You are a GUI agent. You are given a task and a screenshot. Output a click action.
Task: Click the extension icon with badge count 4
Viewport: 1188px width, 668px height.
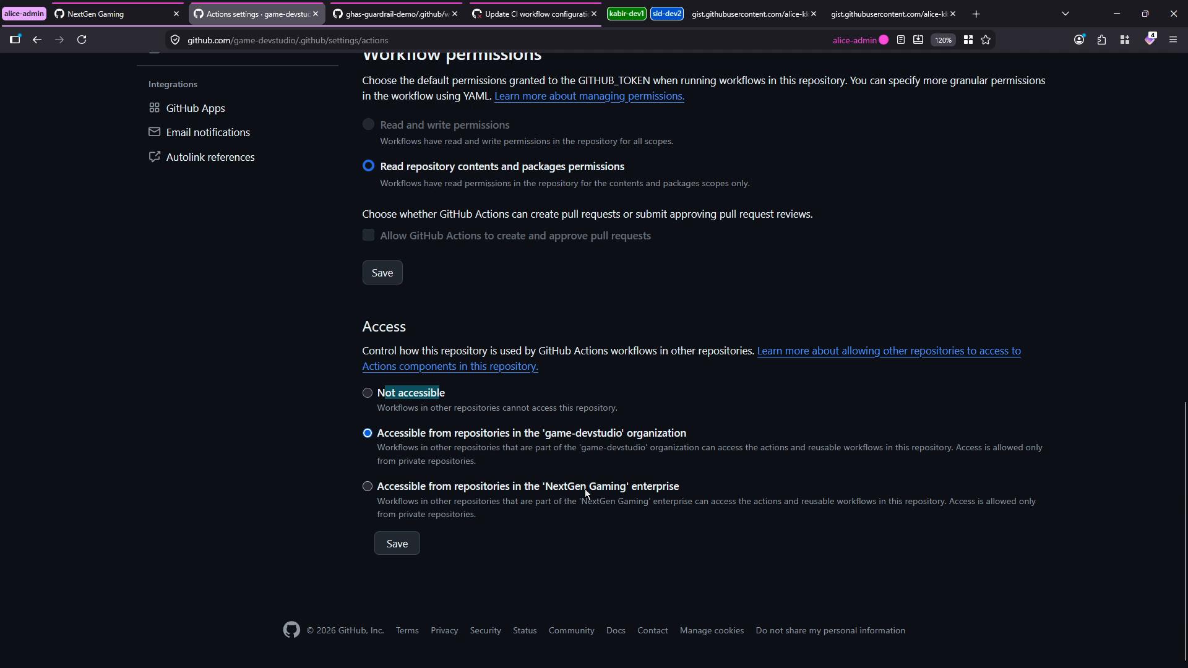tap(1150, 39)
